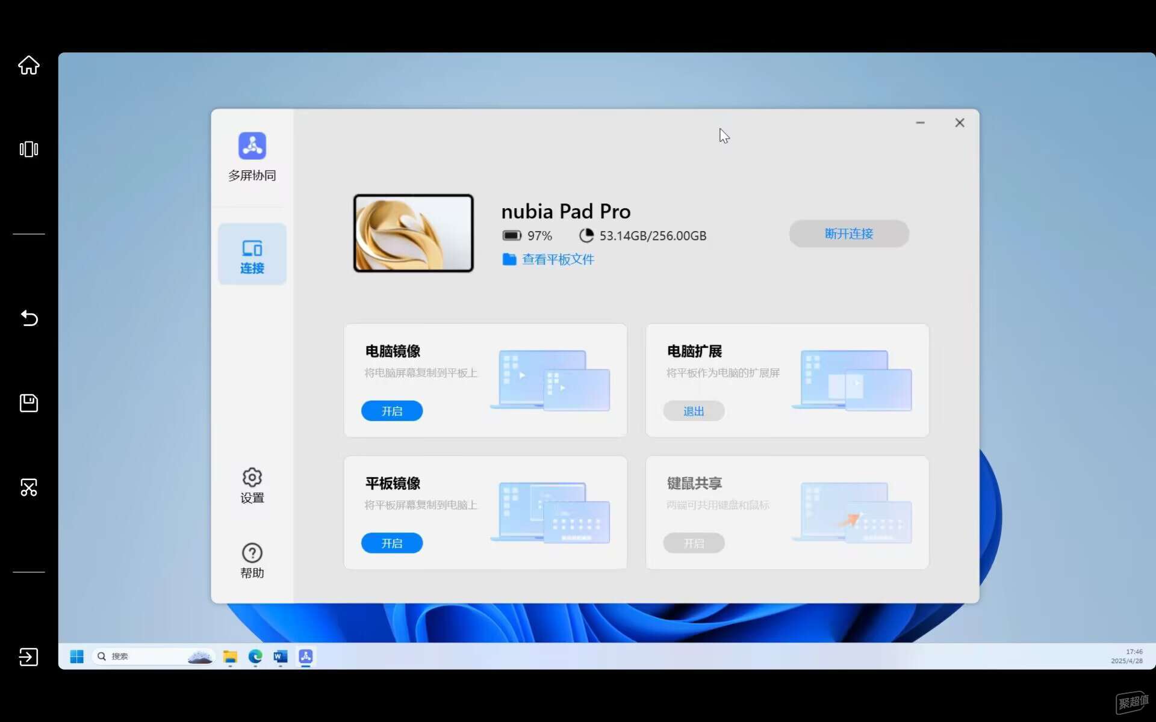Click the storage pie icon next to 53.14GB
The width and height of the screenshot is (1156, 722).
(x=586, y=235)
